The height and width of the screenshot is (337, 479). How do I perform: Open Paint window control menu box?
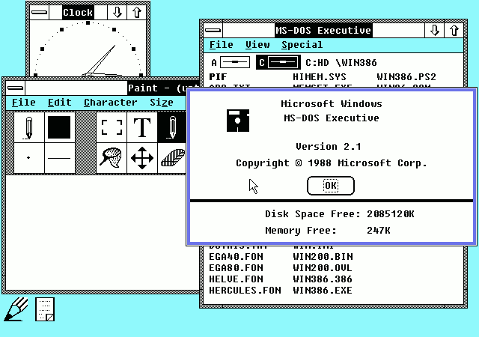(x=15, y=88)
